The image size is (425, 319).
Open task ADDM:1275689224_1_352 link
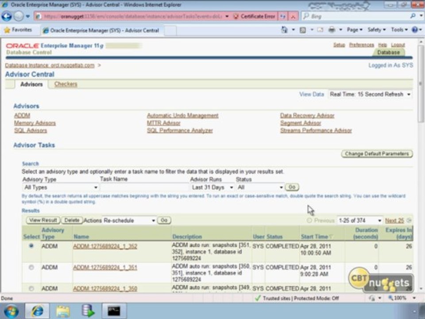coord(105,246)
